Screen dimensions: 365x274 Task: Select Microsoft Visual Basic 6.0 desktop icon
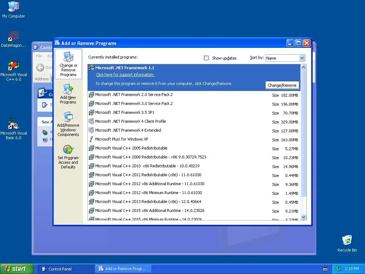click(x=14, y=124)
